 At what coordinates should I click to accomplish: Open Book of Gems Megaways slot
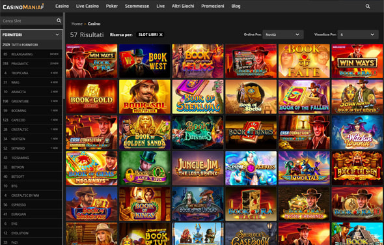tap(92, 168)
